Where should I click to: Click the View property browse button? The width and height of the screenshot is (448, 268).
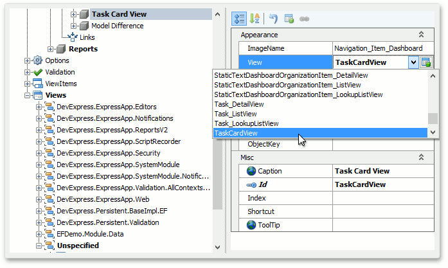coord(426,62)
